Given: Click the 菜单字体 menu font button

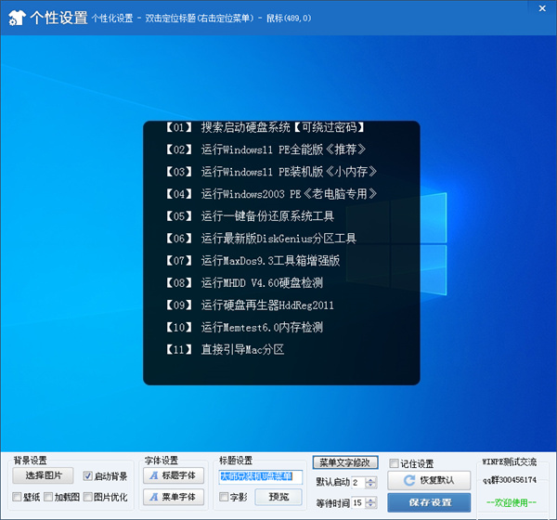Looking at the screenshot, I should coord(174,497).
